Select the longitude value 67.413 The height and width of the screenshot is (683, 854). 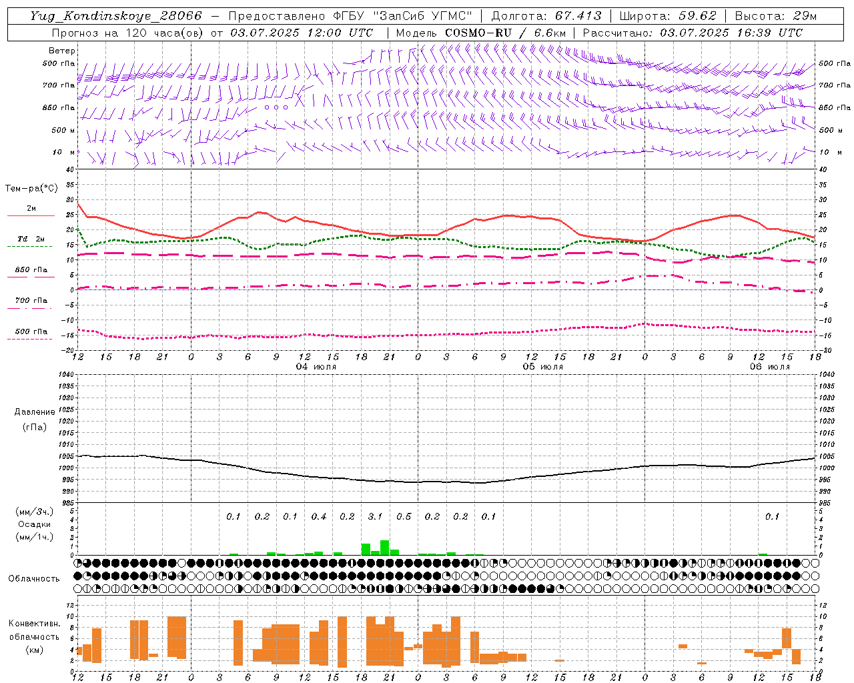[x=578, y=16]
